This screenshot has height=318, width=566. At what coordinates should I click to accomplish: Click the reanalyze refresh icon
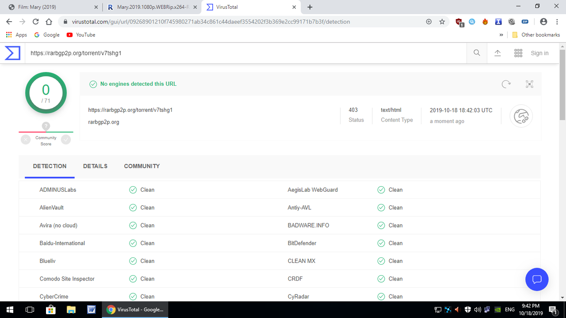pos(506,84)
